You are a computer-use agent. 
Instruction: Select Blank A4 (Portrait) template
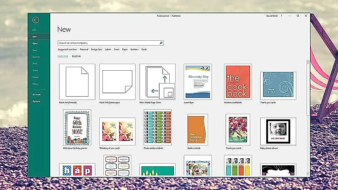[77, 82]
